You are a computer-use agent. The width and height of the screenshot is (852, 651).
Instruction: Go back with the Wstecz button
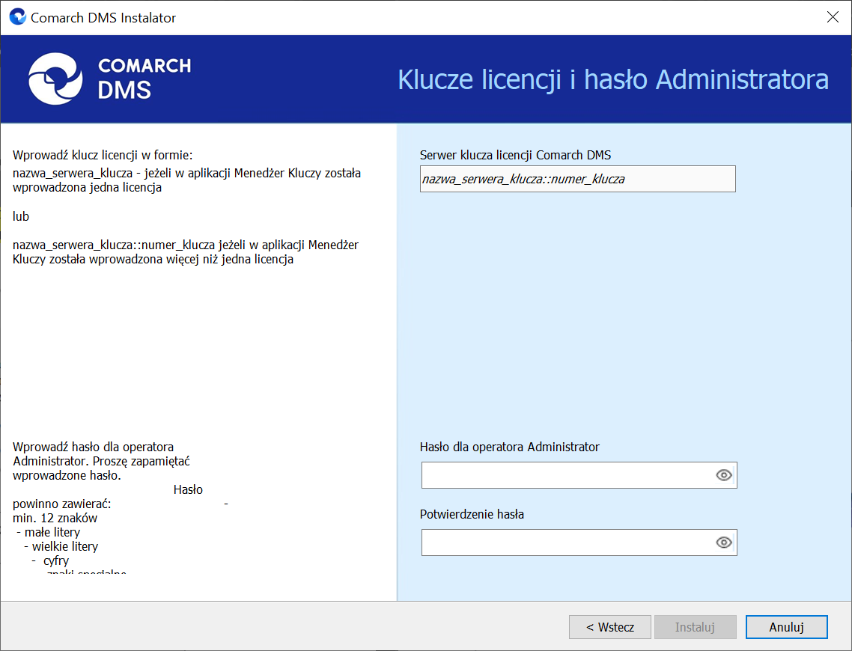pyautogui.click(x=609, y=627)
